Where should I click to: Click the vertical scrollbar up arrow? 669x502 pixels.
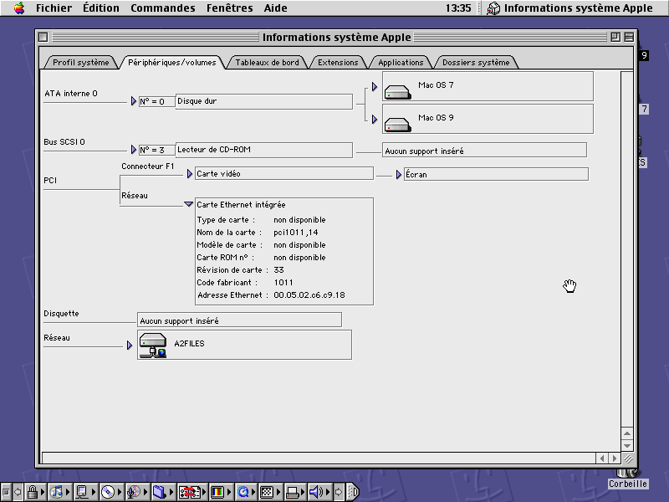click(x=626, y=433)
